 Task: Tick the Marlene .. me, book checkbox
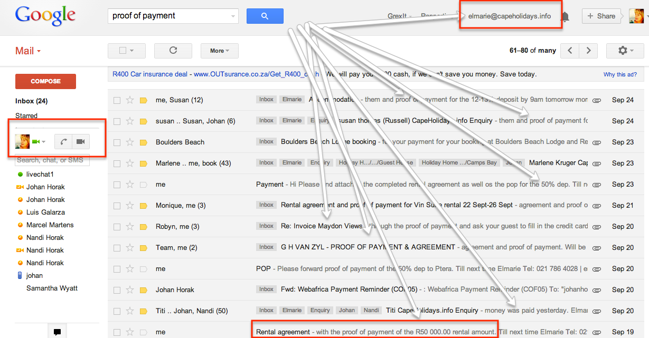pyautogui.click(x=117, y=163)
